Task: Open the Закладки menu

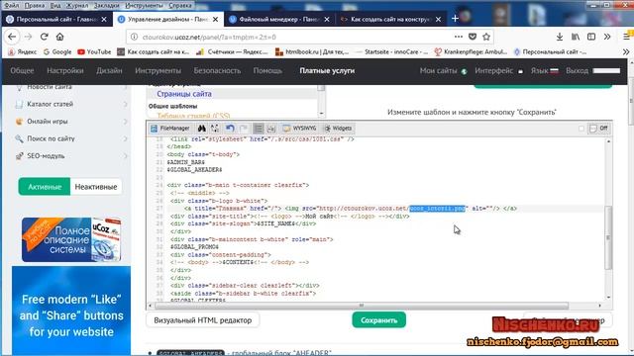Action: coord(106,5)
